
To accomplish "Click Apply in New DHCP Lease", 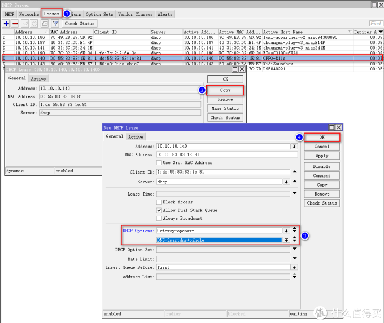I will [x=322, y=156].
